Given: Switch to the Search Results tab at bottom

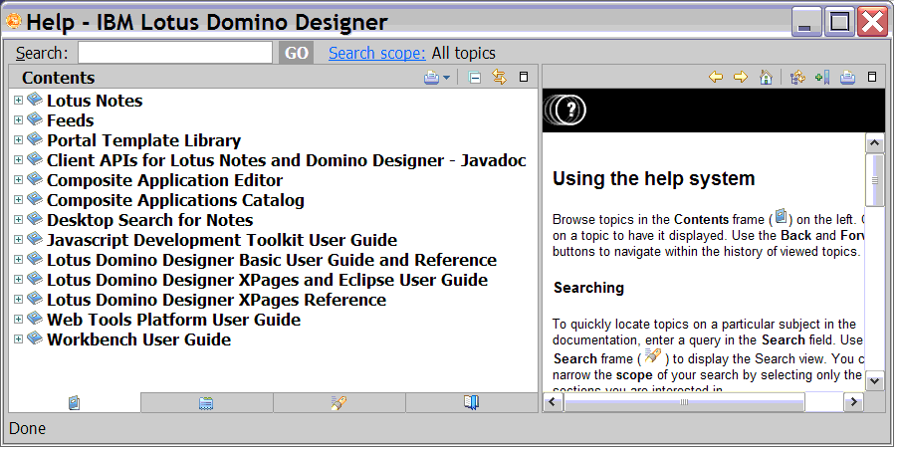Looking at the screenshot, I should click(x=339, y=403).
